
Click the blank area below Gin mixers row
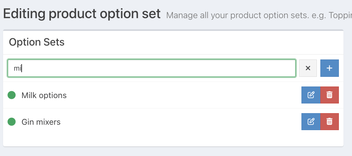174,140
